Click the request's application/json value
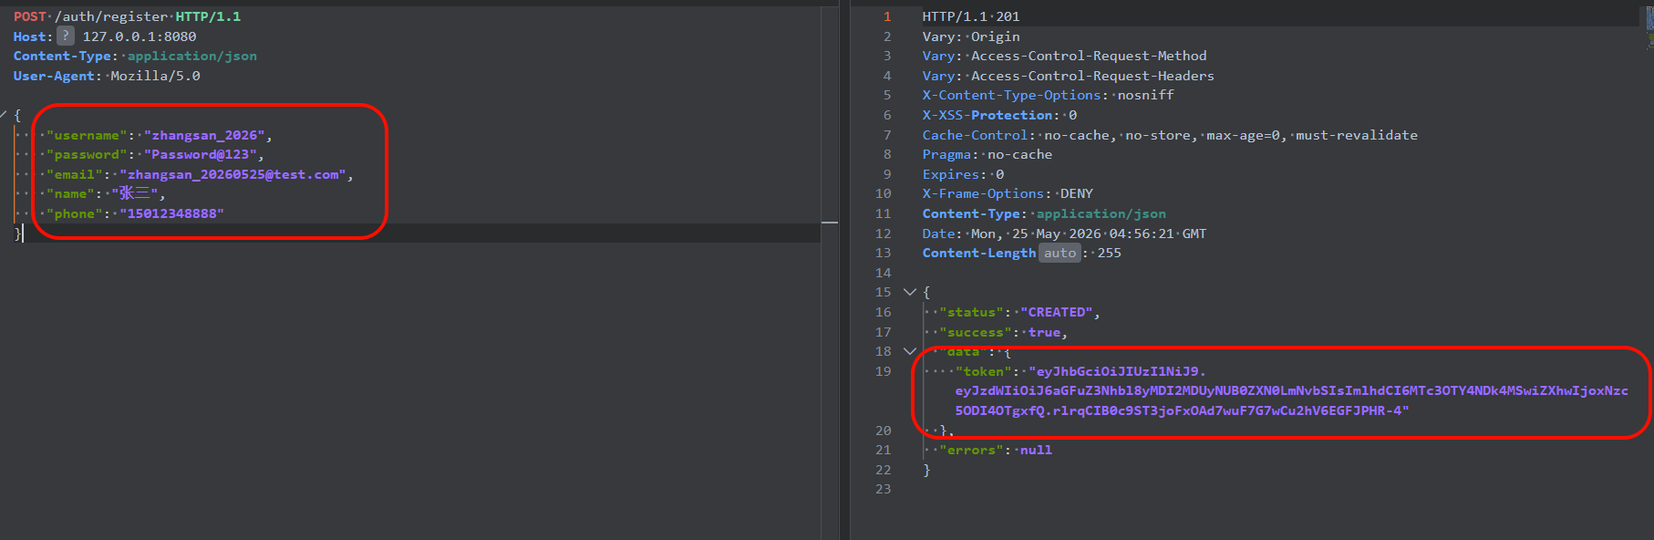This screenshot has width=1654, height=540. coord(191,56)
